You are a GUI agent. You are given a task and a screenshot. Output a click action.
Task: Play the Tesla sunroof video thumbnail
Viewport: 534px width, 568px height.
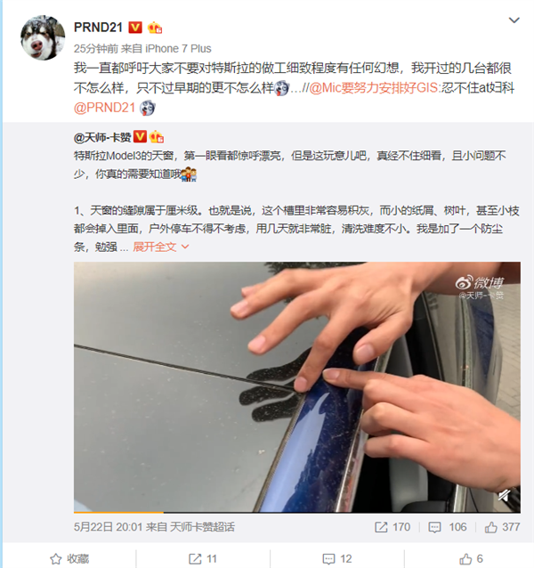click(x=297, y=387)
